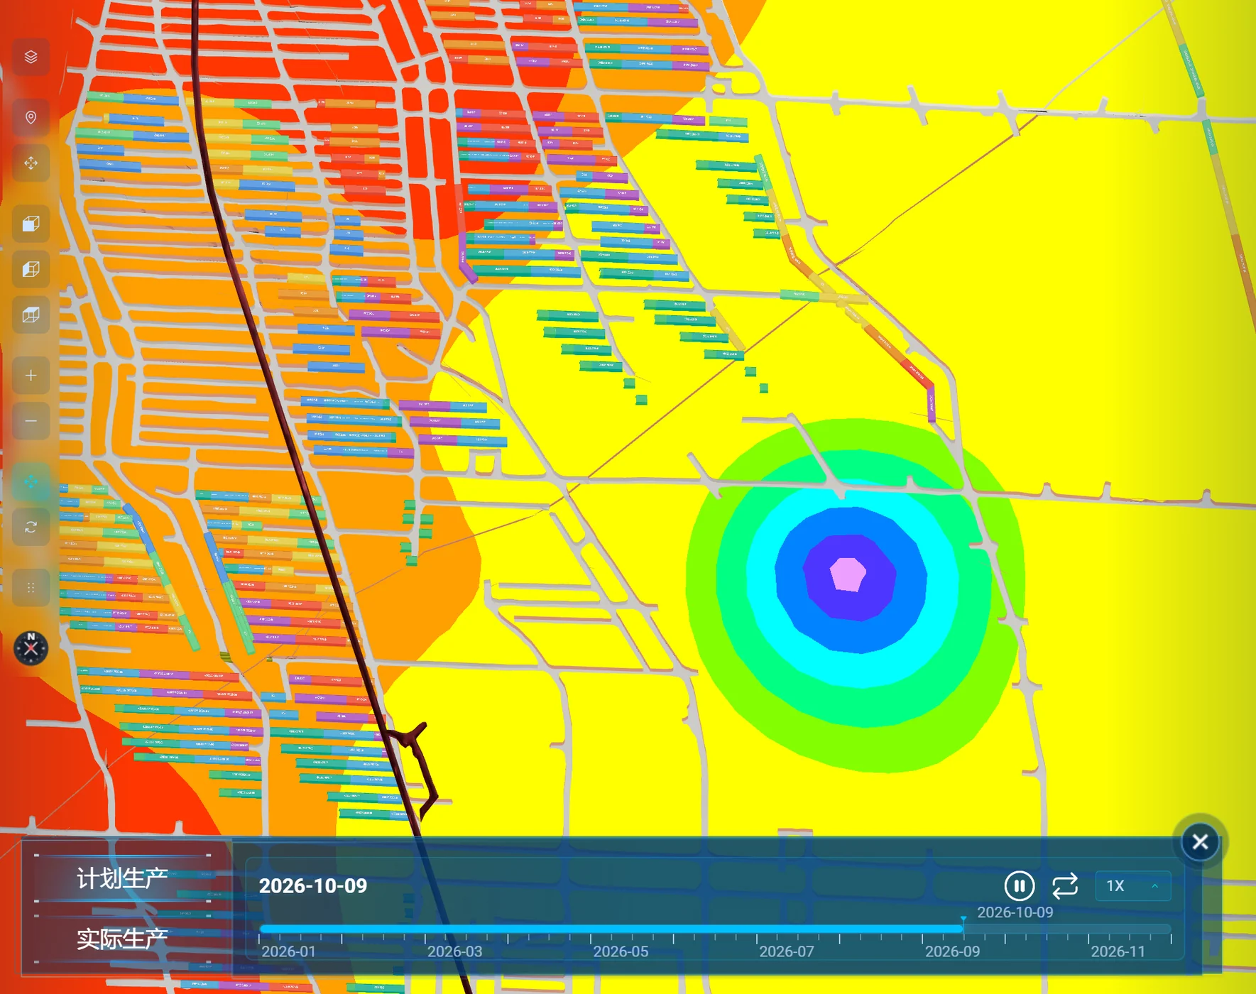This screenshot has height=994, width=1256.
Task: Activate the four-arrow move tool
Action: point(31,163)
